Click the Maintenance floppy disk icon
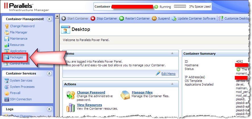 7,39
